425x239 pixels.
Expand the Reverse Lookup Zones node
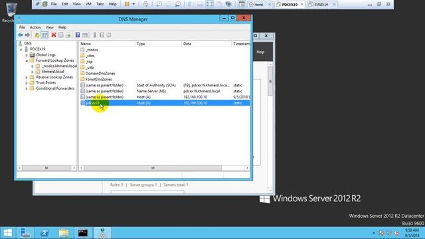27,78
